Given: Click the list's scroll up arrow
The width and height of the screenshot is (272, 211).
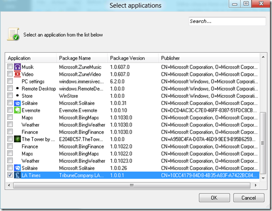Looking at the screenshot, I should 263,57.
